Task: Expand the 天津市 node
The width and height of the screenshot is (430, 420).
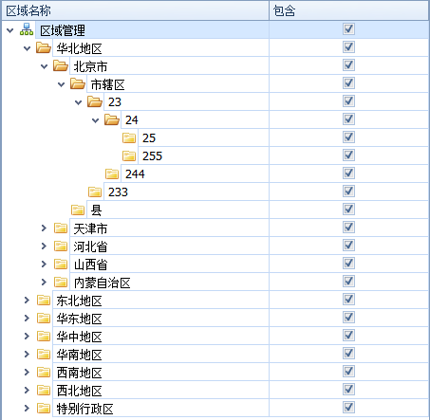Action: [x=44, y=228]
